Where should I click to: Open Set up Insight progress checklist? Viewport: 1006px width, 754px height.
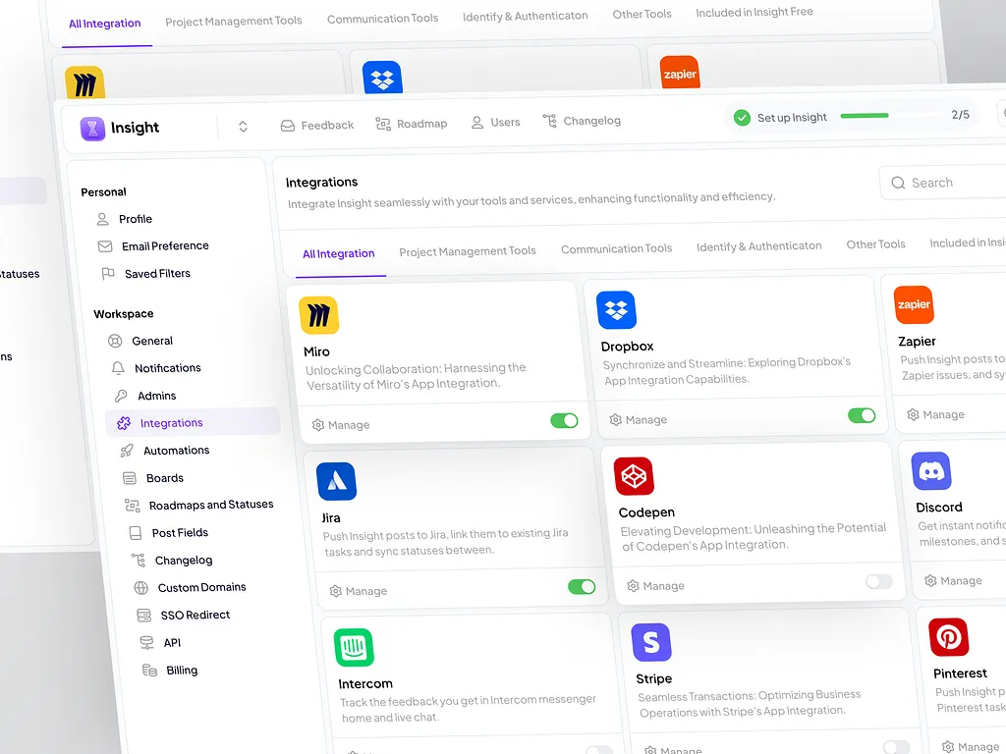coord(792,118)
